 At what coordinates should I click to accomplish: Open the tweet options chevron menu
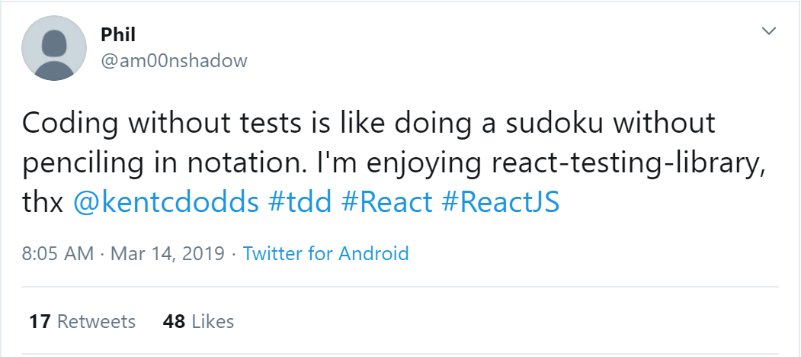pos(768,31)
